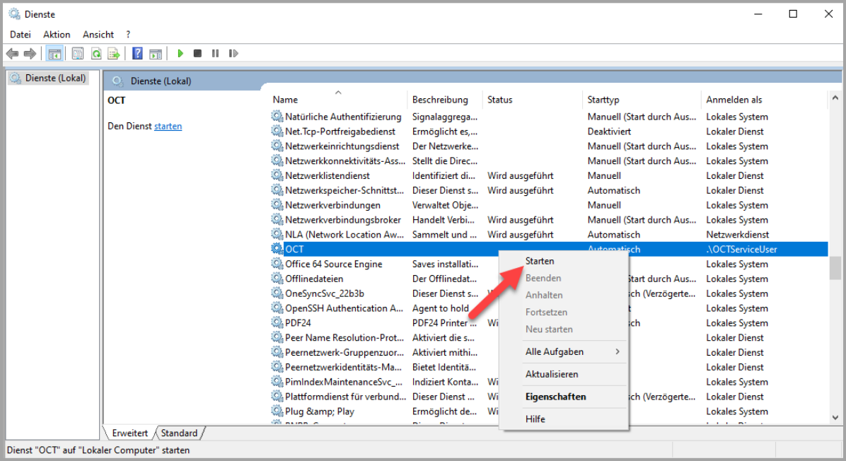Choose Starten from the context menu
The width and height of the screenshot is (846, 461).
(540, 262)
